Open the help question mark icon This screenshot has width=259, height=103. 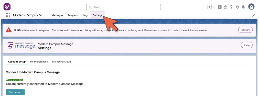pyautogui.click(x=231, y=7)
